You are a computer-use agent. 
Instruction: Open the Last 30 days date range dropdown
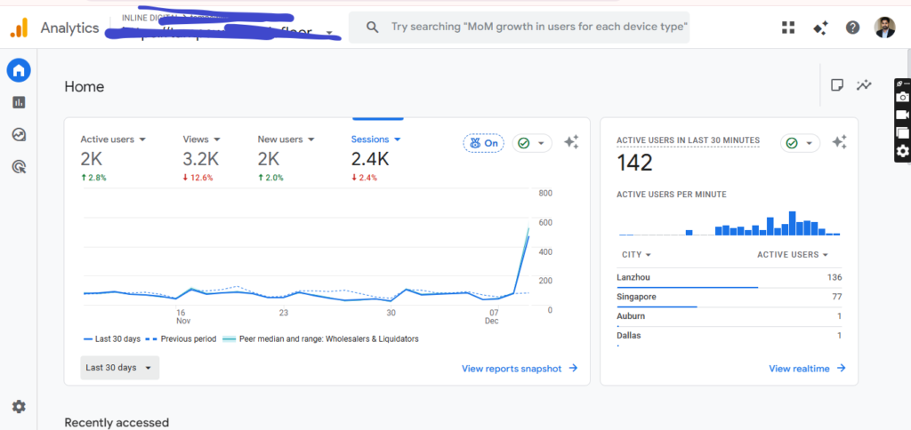tap(120, 367)
